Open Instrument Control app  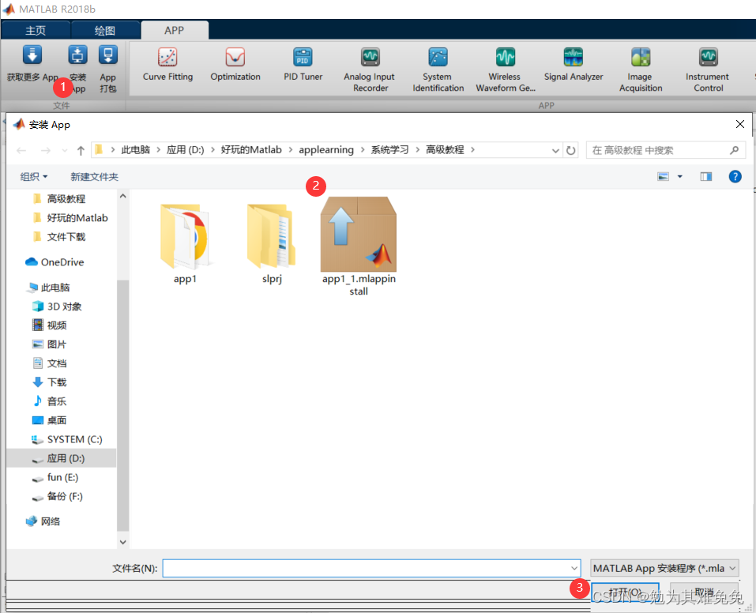pos(708,70)
